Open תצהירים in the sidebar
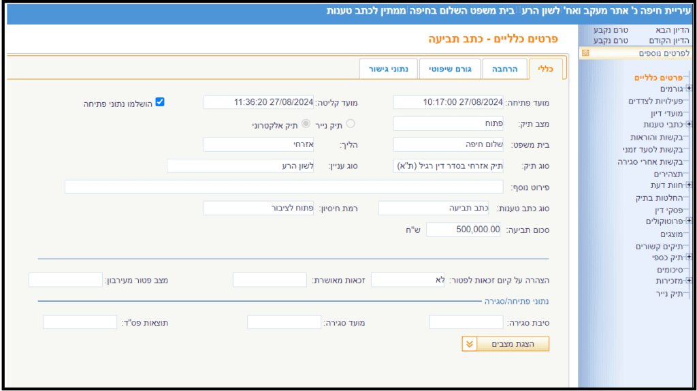The height and width of the screenshot is (391, 697). point(668,174)
